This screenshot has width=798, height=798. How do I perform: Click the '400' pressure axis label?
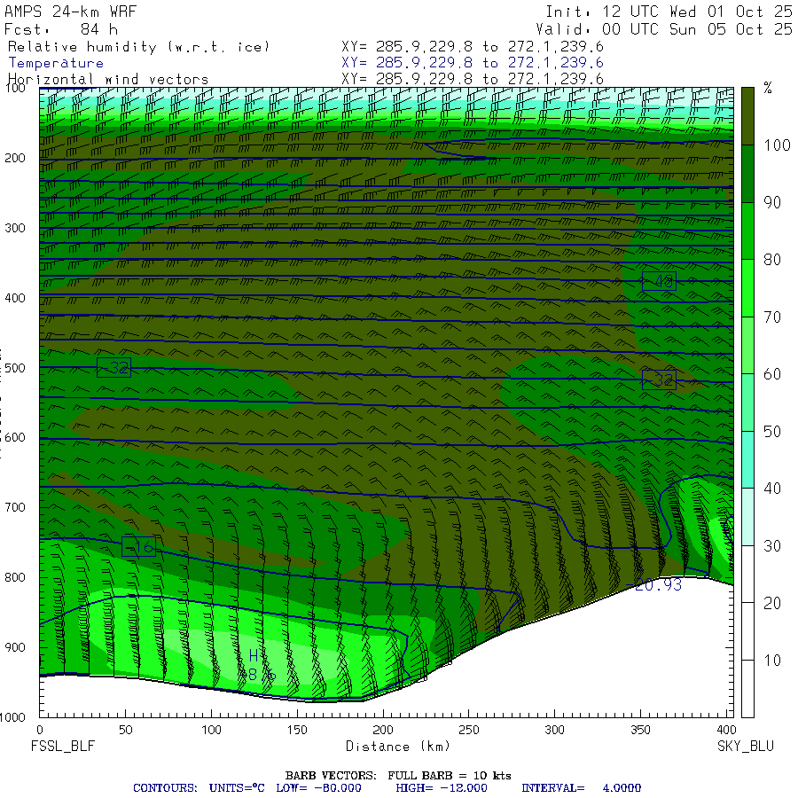[15, 298]
